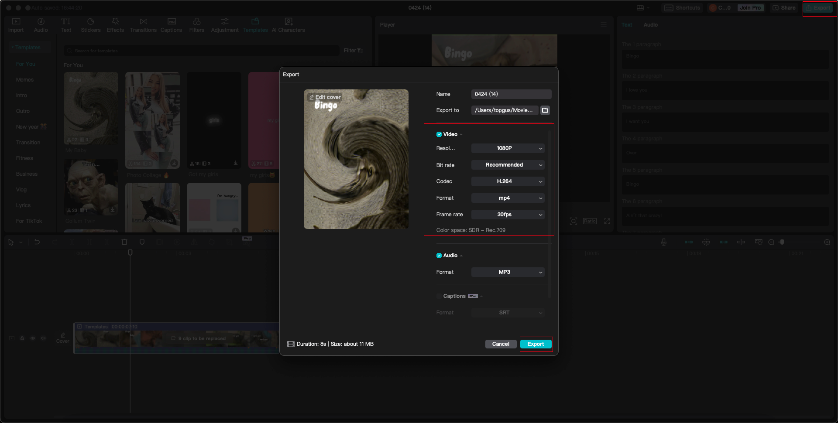Viewport: 838px width, 423px height.
Task: Click the Undo arrow in the timeline toolbar
Action: tap(37, 242)
